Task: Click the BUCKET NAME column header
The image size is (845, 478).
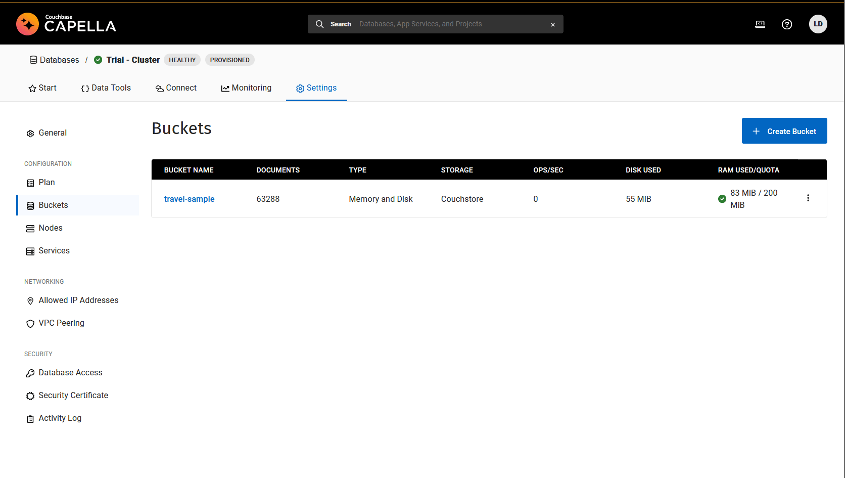Action: 189,170
